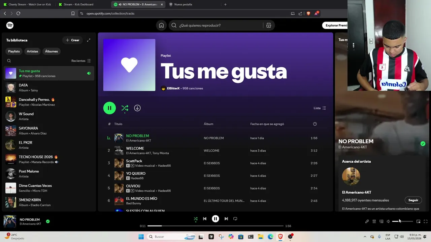Skip to the previous track
This screenshot has height=242, width=431.
pyautogui.click(x=204, y=219)
